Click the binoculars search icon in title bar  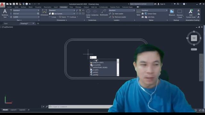155,4
